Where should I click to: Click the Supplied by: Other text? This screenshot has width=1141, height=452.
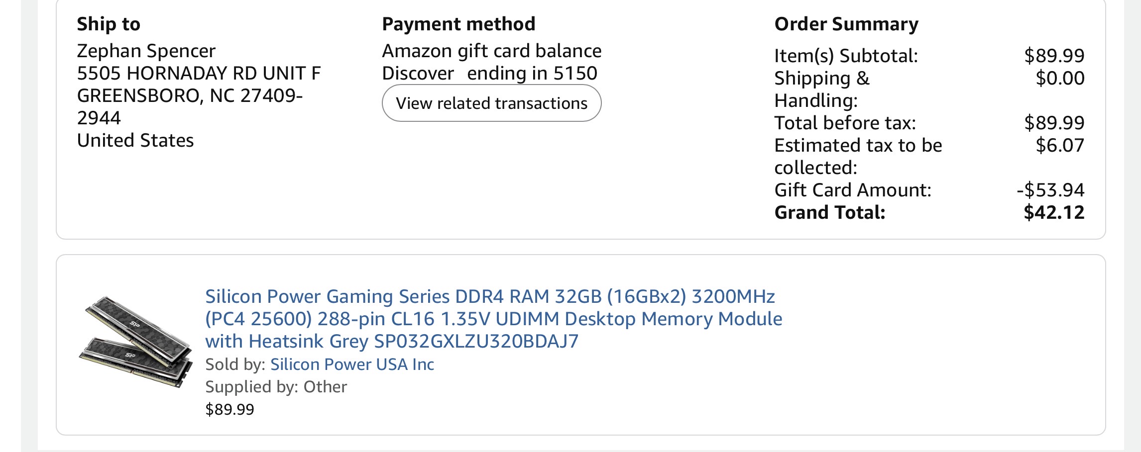(x=276, y=387)
